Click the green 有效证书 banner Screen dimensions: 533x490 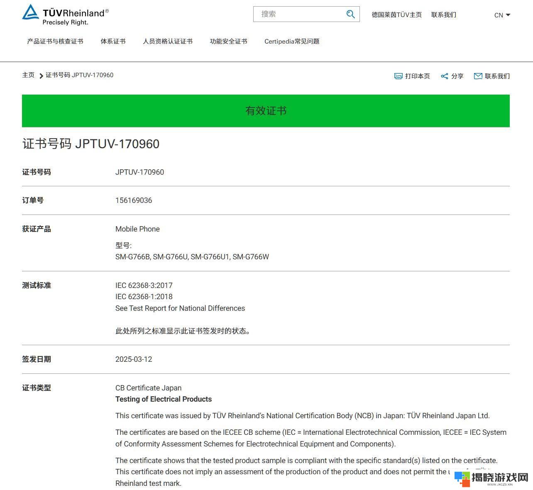pos(266,111)
